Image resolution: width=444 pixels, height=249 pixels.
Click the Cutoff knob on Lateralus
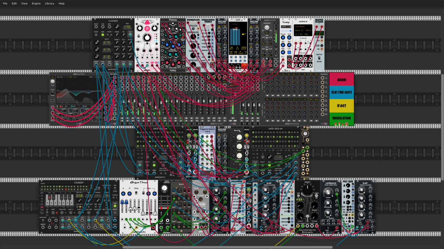(x=328, y=192)
